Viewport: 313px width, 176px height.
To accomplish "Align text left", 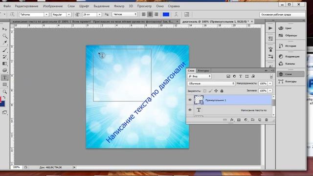I will click(143, 14).
